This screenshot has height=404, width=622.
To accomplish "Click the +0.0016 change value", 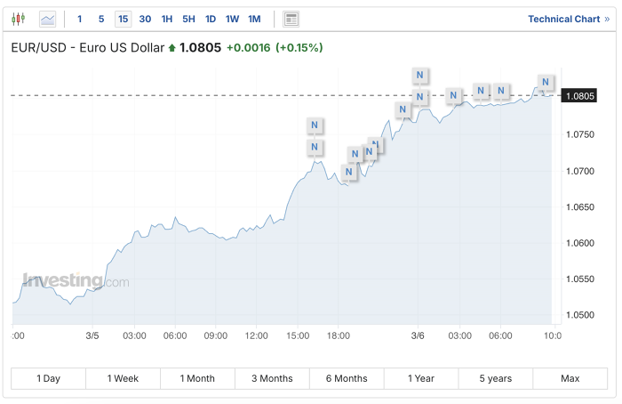I will click(x=248, y=48).
